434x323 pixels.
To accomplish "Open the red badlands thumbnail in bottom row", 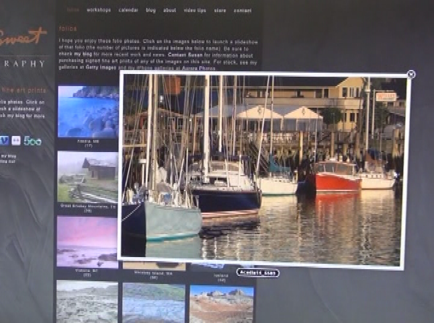I will pyautogui.click(x=222, y=304).
